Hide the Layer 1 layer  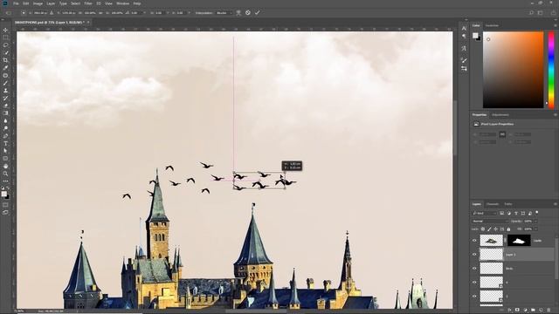tap(474, 254)
